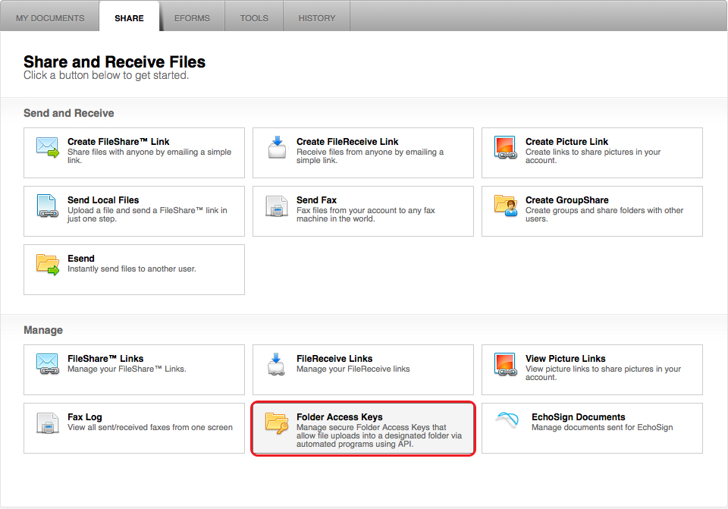Click the Esend folder arrow icon

pos(48,264)
